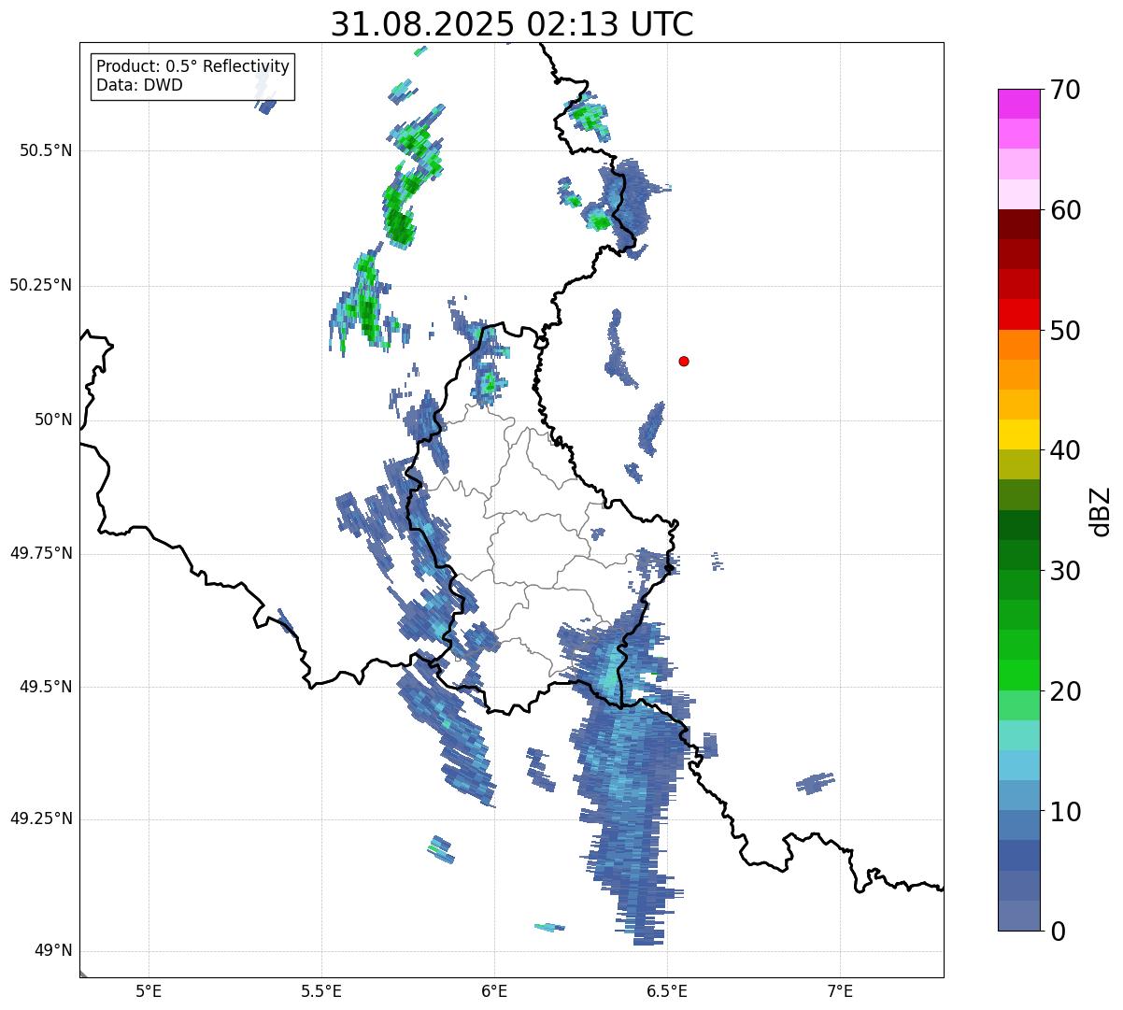Viewport: 1123px width, 1010px height.
Task: Click the 'dBZ' colorbar axis label
Action: (1101, 511)
